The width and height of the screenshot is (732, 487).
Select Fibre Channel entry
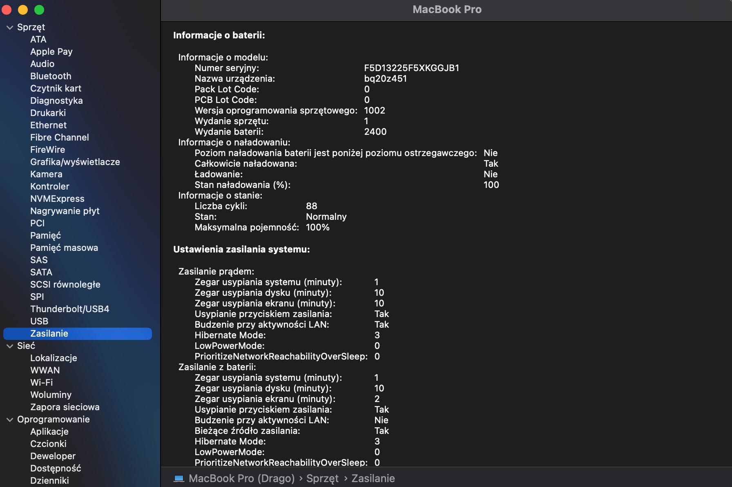click(60, 137)
